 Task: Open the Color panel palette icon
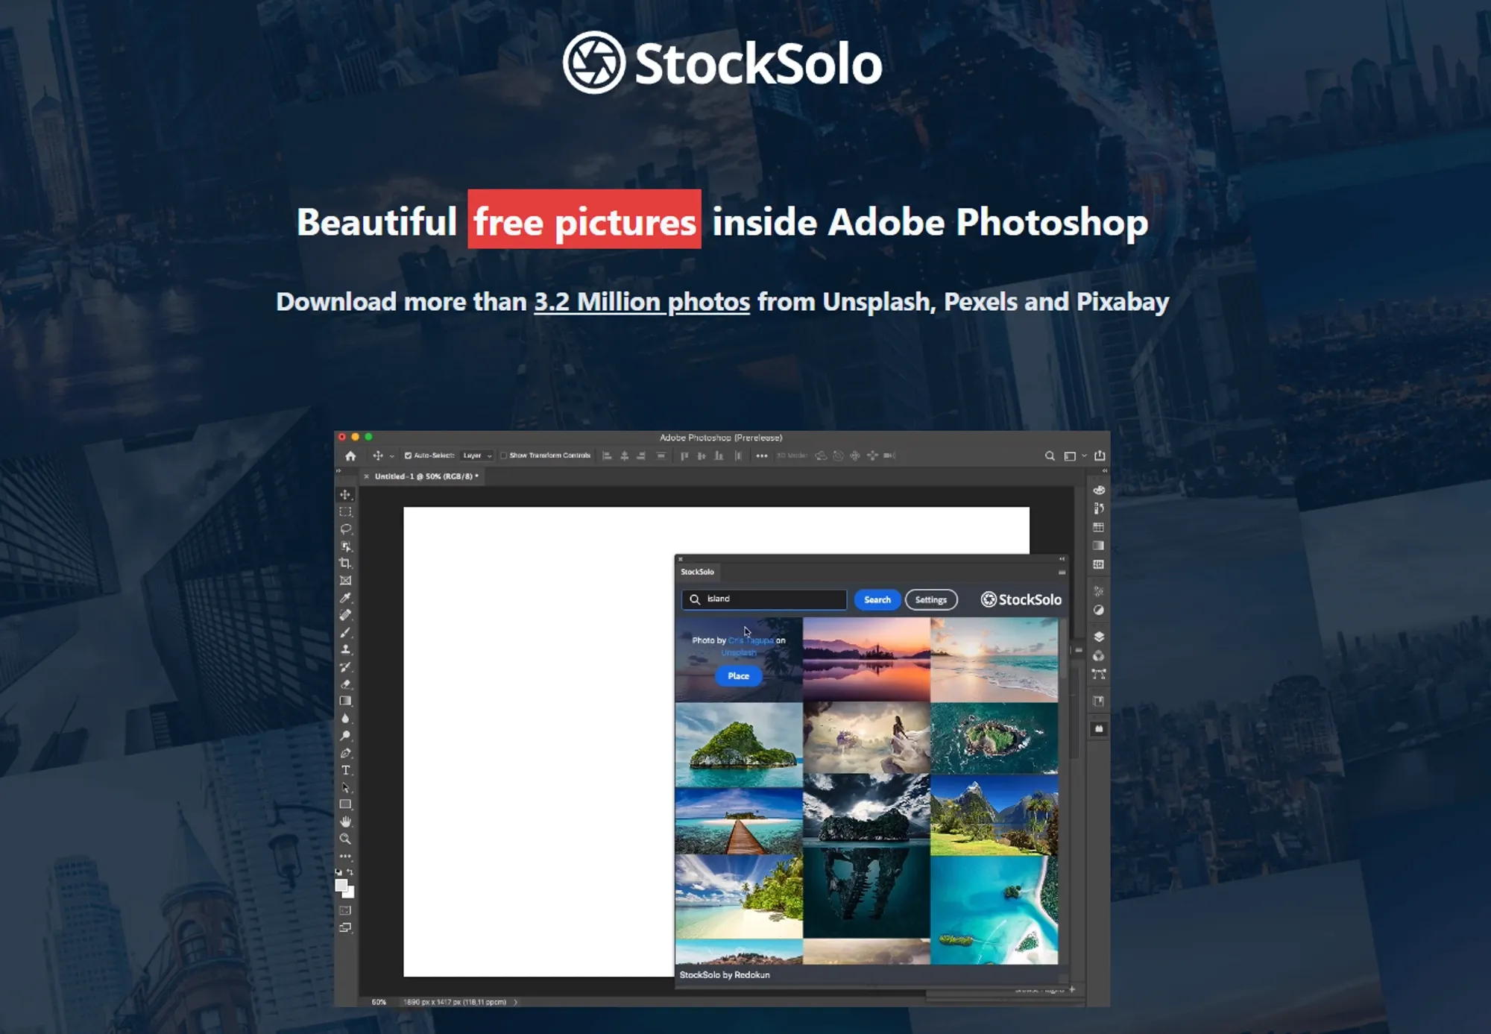[x=1098, y=490]
